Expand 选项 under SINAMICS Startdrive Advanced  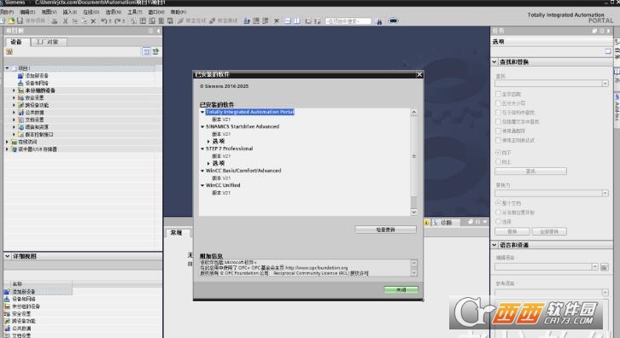[x=208, y=142]
